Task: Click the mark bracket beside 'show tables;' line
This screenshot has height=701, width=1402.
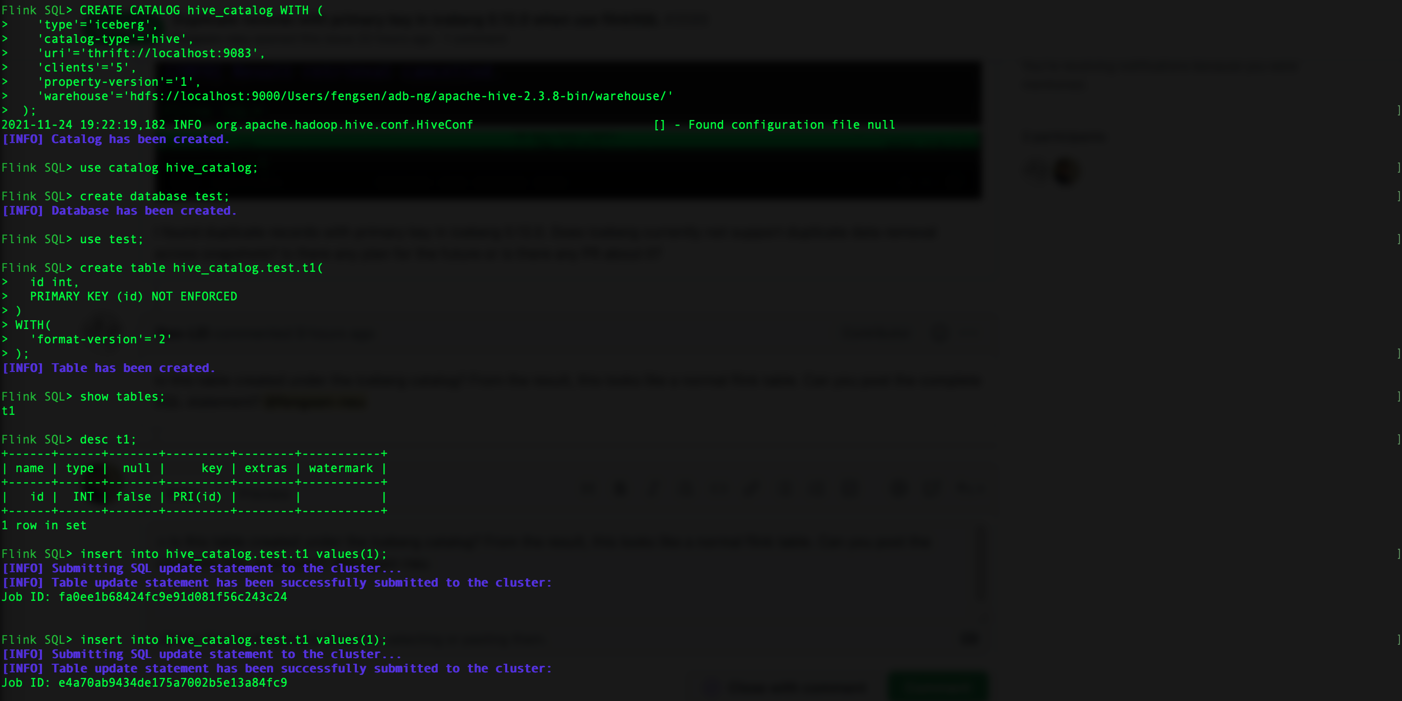Action: coord(1399,396)
